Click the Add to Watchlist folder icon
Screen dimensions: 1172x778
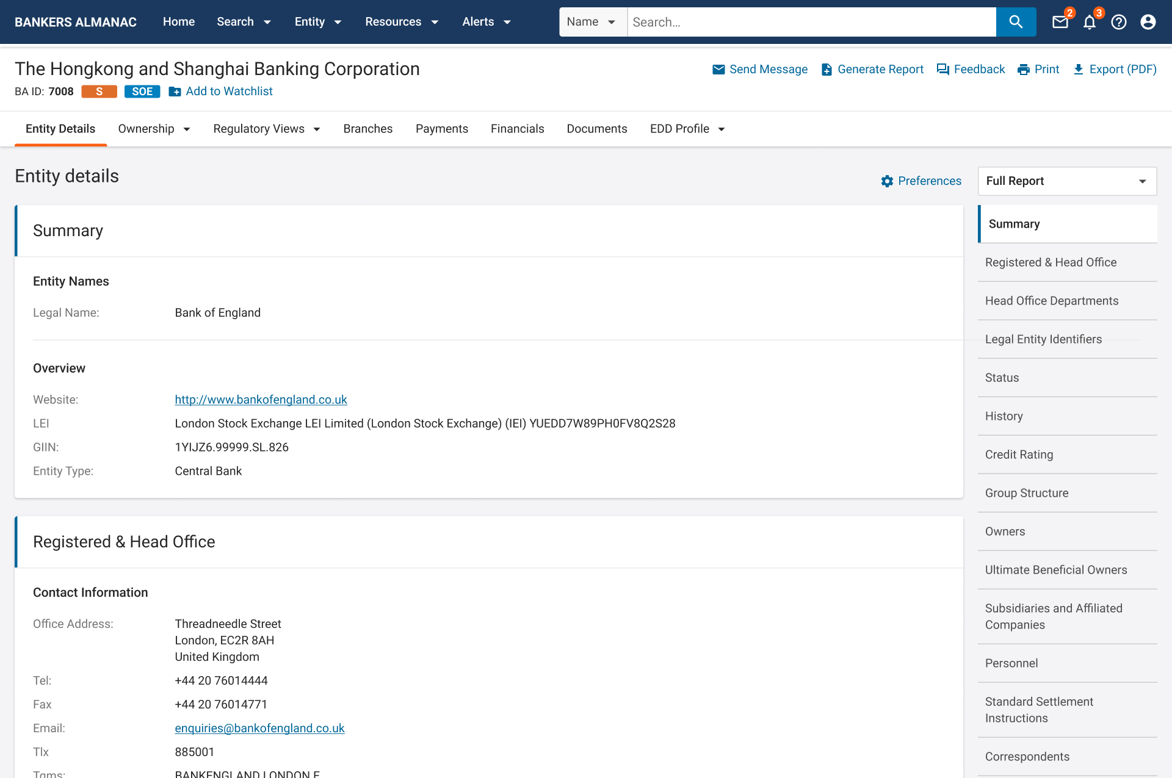175,92
